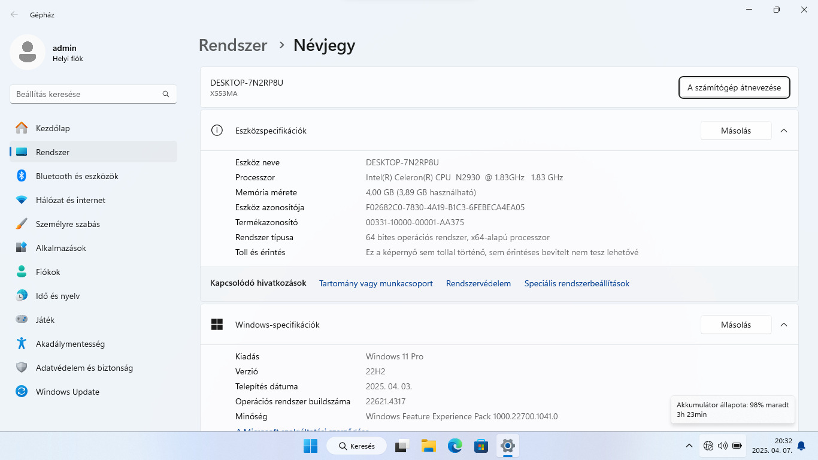The height and width of the screenshot is (460, 818).
Task: Open the Hálózat és internet wifi icon
Action: [22, 200]
